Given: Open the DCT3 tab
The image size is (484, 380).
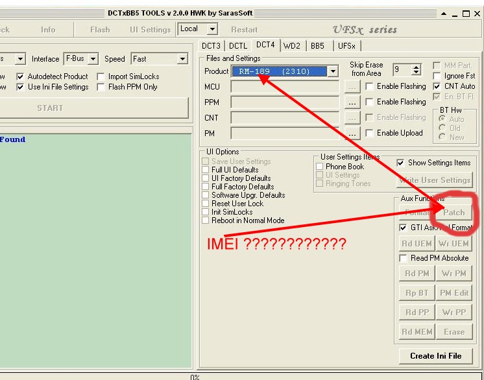Looking at the screenshot, I should pyautogui.click(x=211, y=46).
